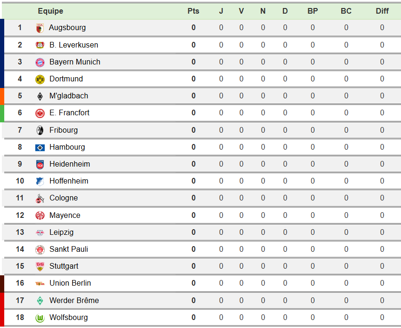Click the BP column header

(313, 11)
